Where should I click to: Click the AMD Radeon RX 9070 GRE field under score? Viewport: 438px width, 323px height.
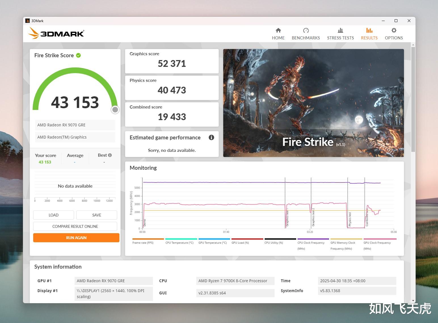pyautogui.click(x=75, y=125)
